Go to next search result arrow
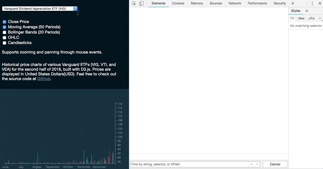This screenshot has height=169, width=323. pyautogui.click(x=257, y=164)
